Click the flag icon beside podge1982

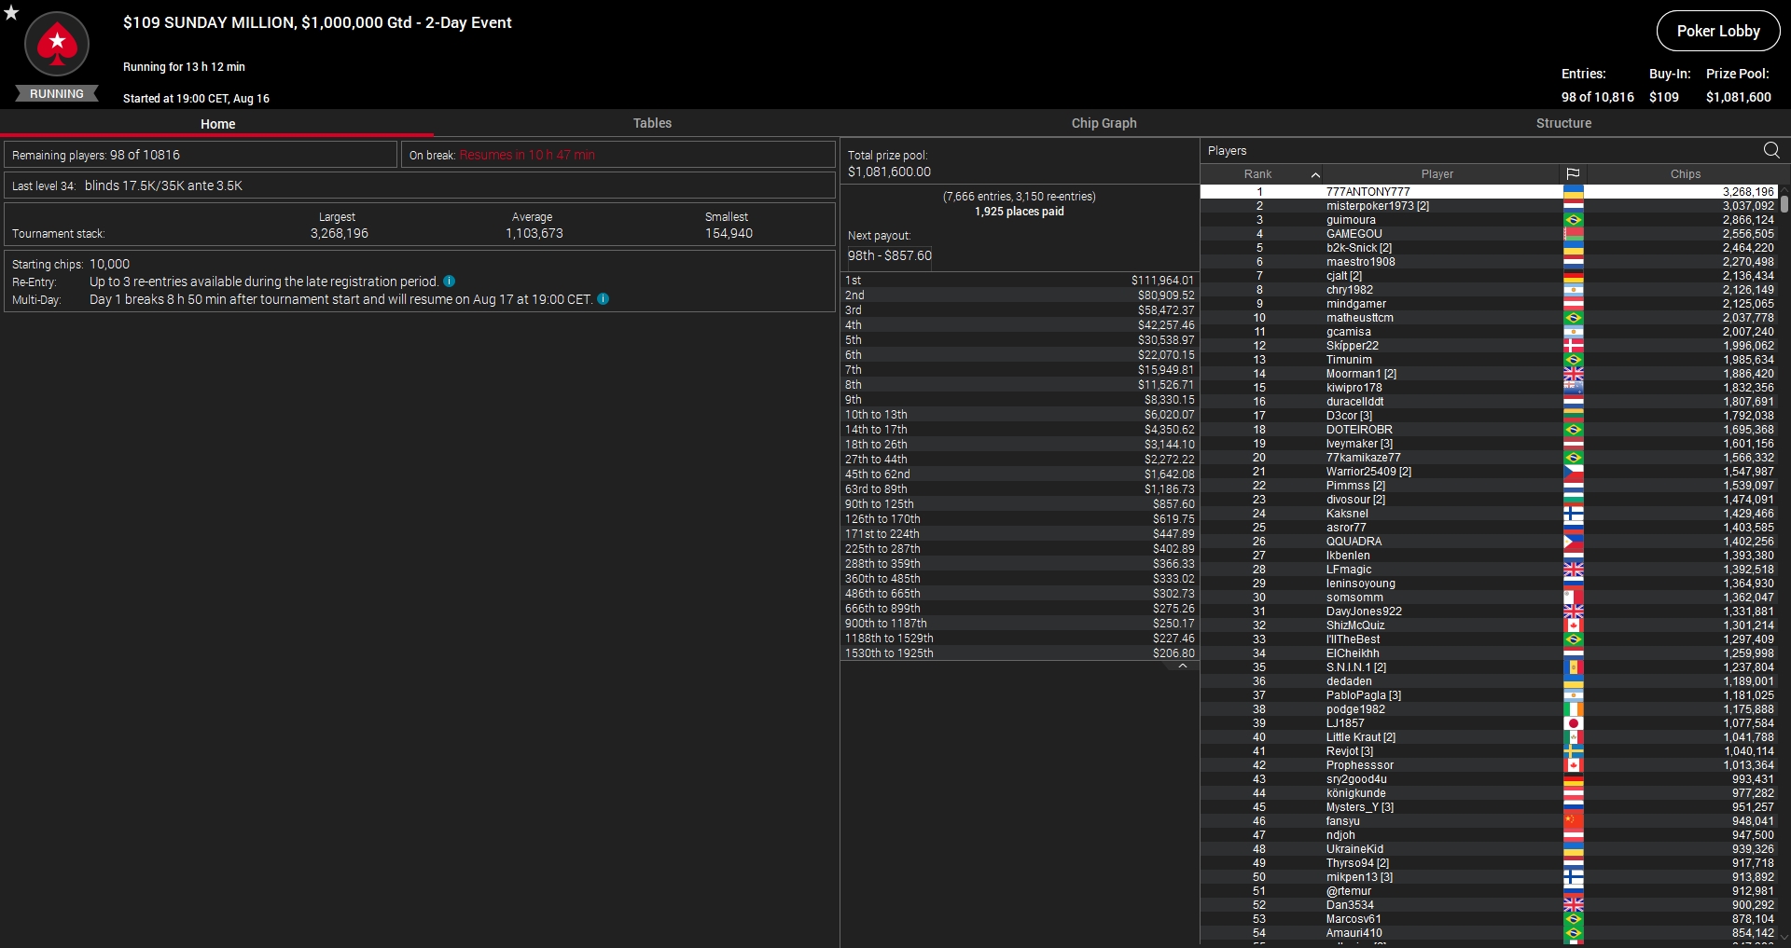click(x=1574, y=709)
